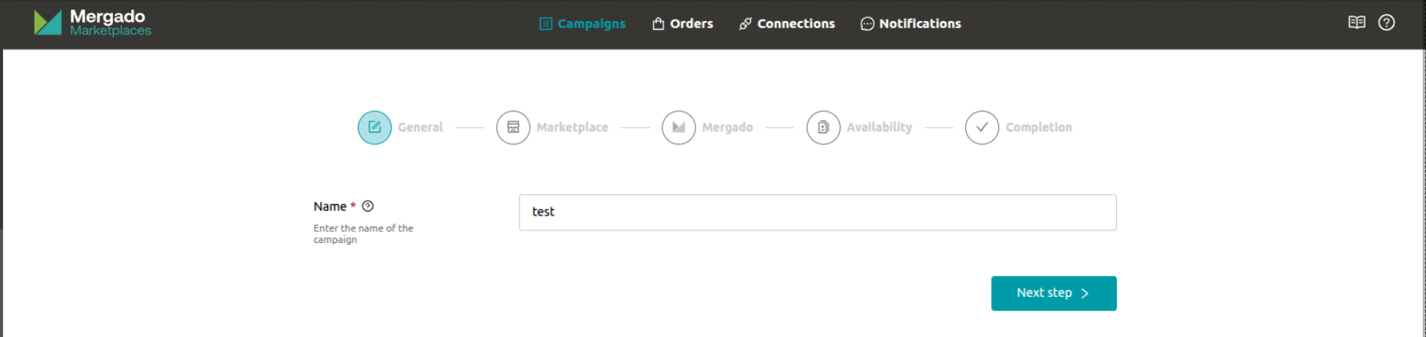Select the General step circle icon
Screen dimensions: 1426x337
374,127
